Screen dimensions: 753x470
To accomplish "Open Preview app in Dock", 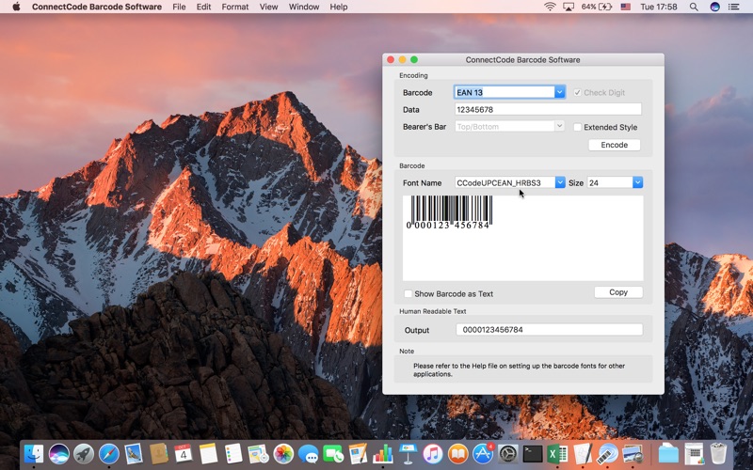I will (x=633, y=454).
